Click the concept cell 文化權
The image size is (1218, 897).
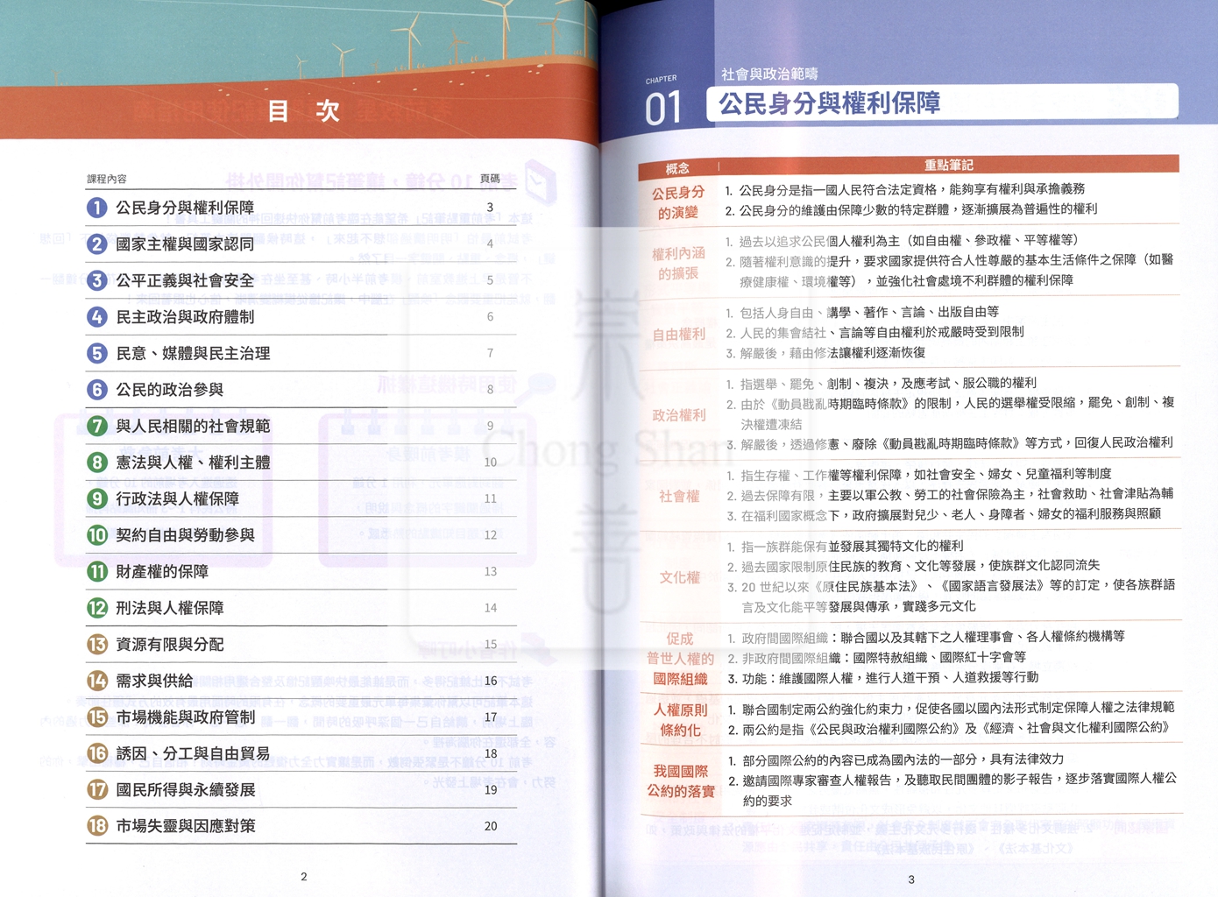[x=680, y=577]
